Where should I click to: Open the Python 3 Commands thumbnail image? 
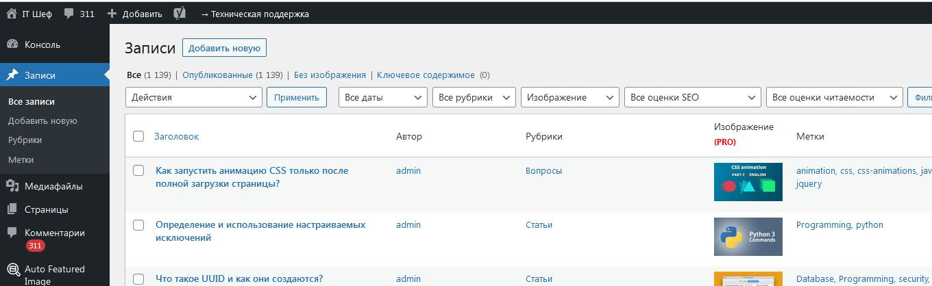[748, 236]
